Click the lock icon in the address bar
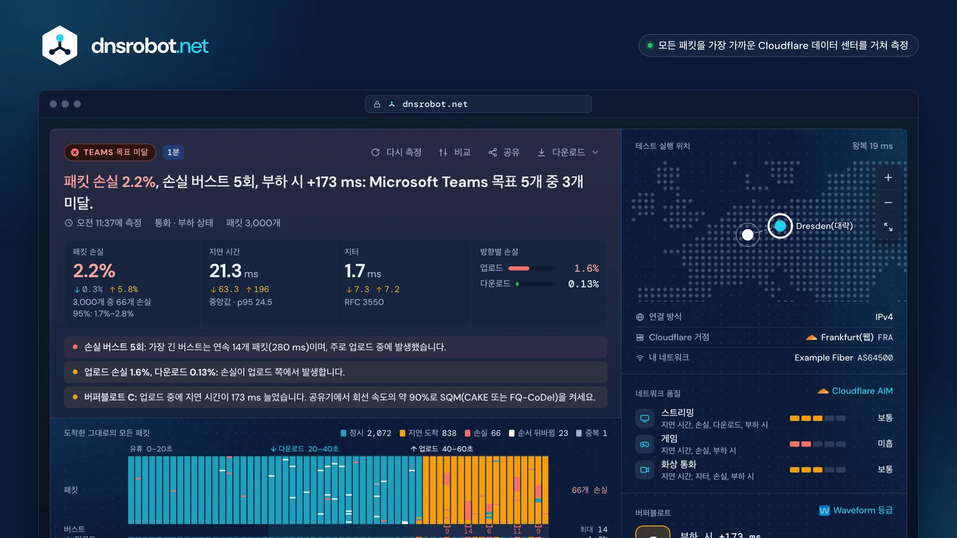This screenshot has height=538, width=957. [377, 104]
